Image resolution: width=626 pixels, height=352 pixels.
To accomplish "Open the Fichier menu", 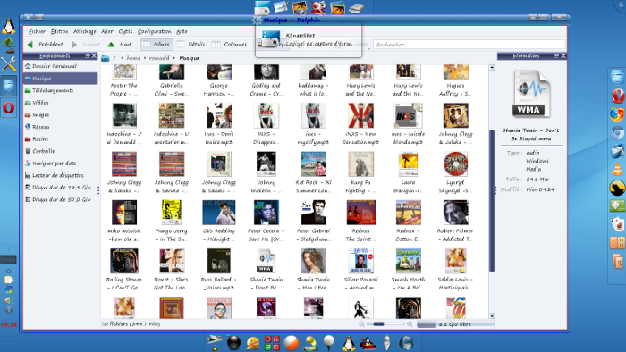I will [x=37, y=31].
